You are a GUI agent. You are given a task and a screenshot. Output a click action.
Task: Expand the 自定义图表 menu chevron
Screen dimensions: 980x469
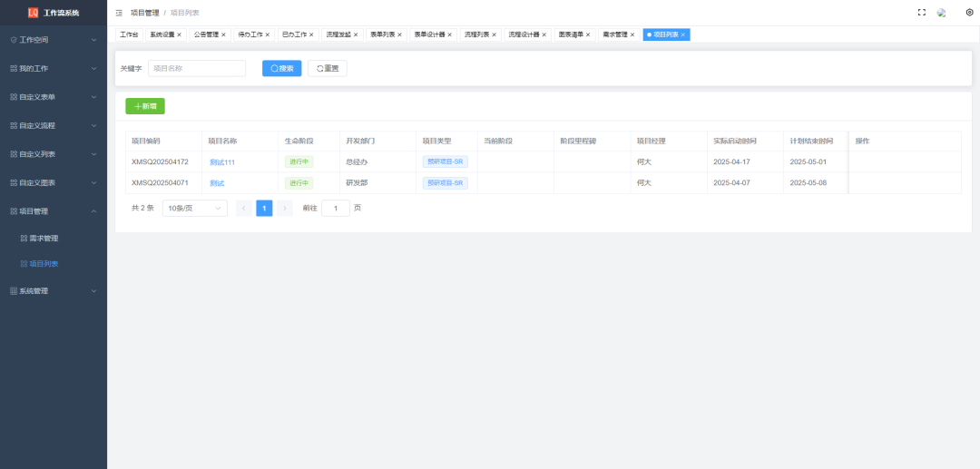pos(93,183)
